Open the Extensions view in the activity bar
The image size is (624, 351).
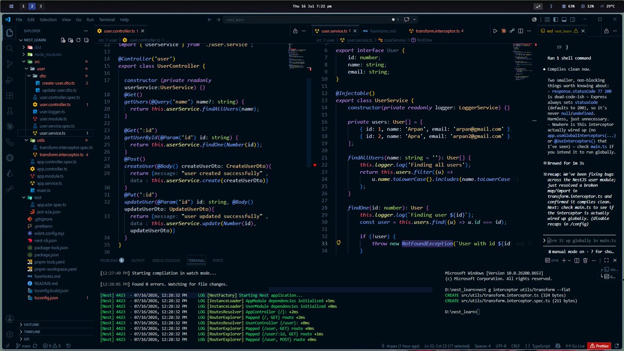tap(9, 96)
